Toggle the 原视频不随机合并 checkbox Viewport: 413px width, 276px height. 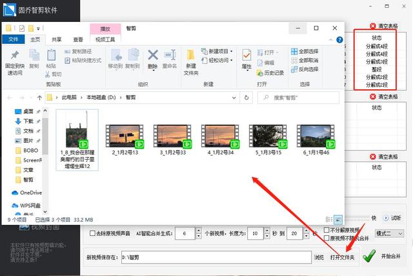pos(327,238)
